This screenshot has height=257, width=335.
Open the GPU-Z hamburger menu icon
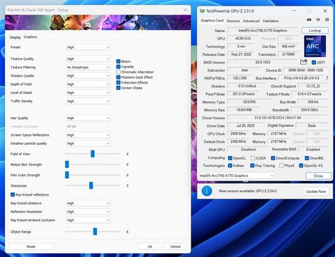pyautogui.click(x=327, y=20)
